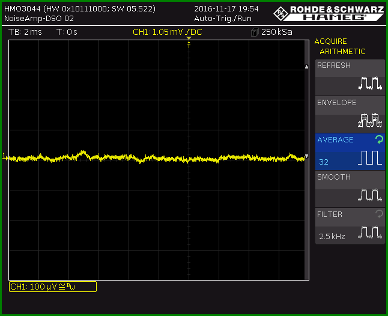The width and height of the screenshot is (388, 316).
Task: Click the ACQUIRE menu title
Action: tap(330, 41)
